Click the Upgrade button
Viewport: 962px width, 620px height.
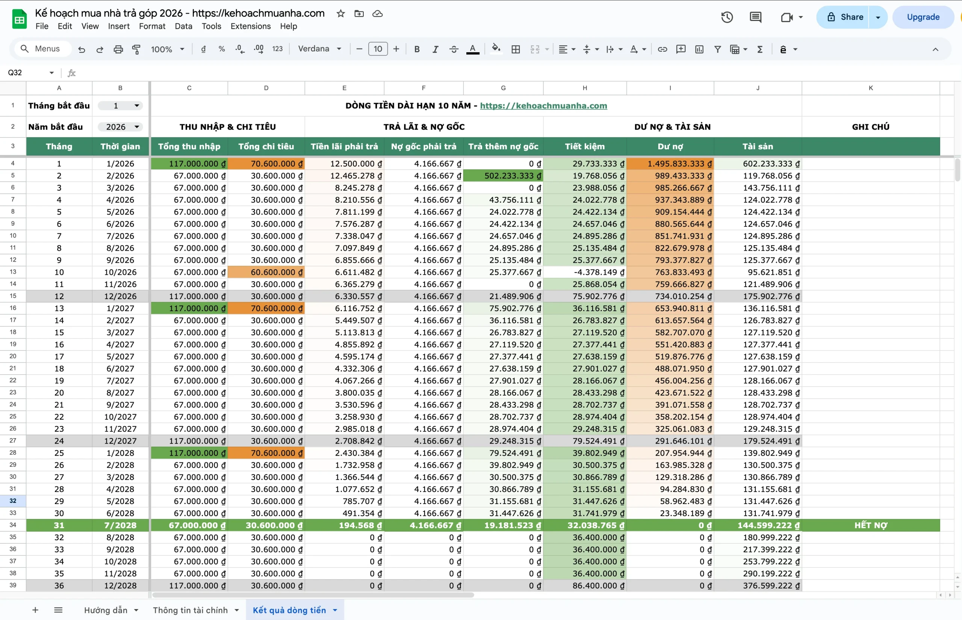923,17
